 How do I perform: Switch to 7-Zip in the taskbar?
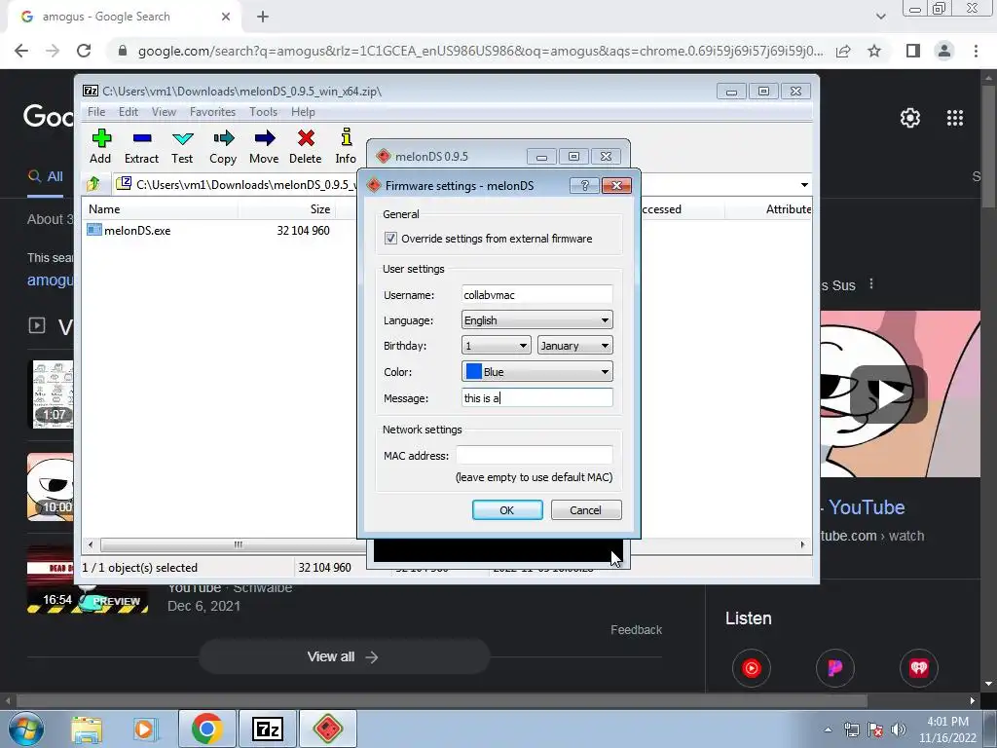(267, 729)
